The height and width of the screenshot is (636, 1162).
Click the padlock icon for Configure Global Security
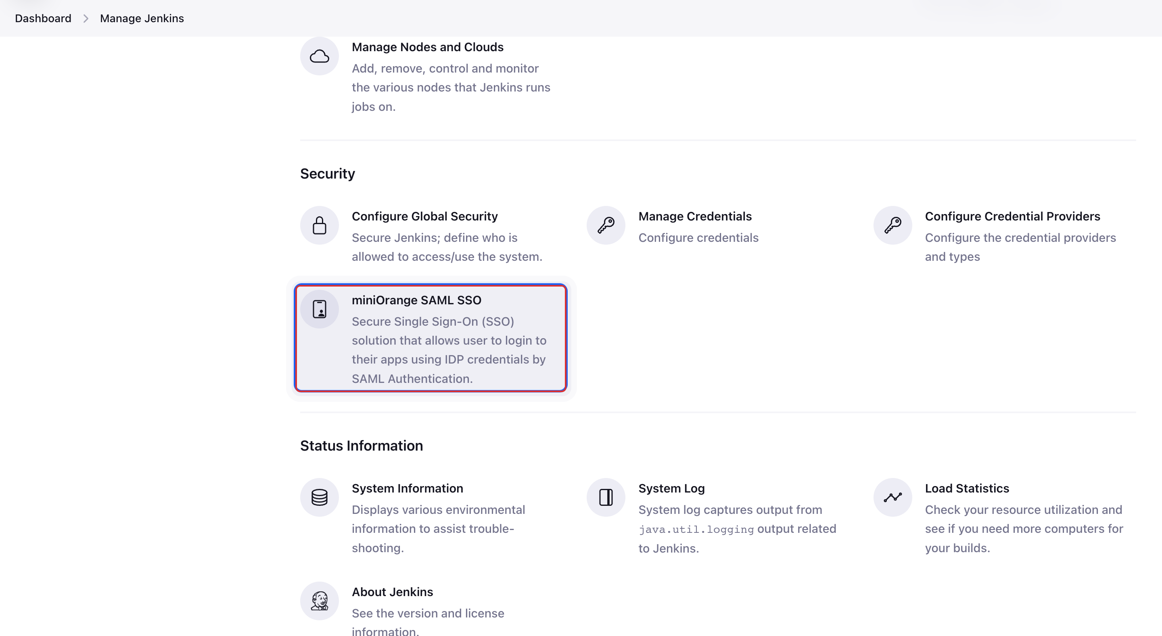click(320, 225)
